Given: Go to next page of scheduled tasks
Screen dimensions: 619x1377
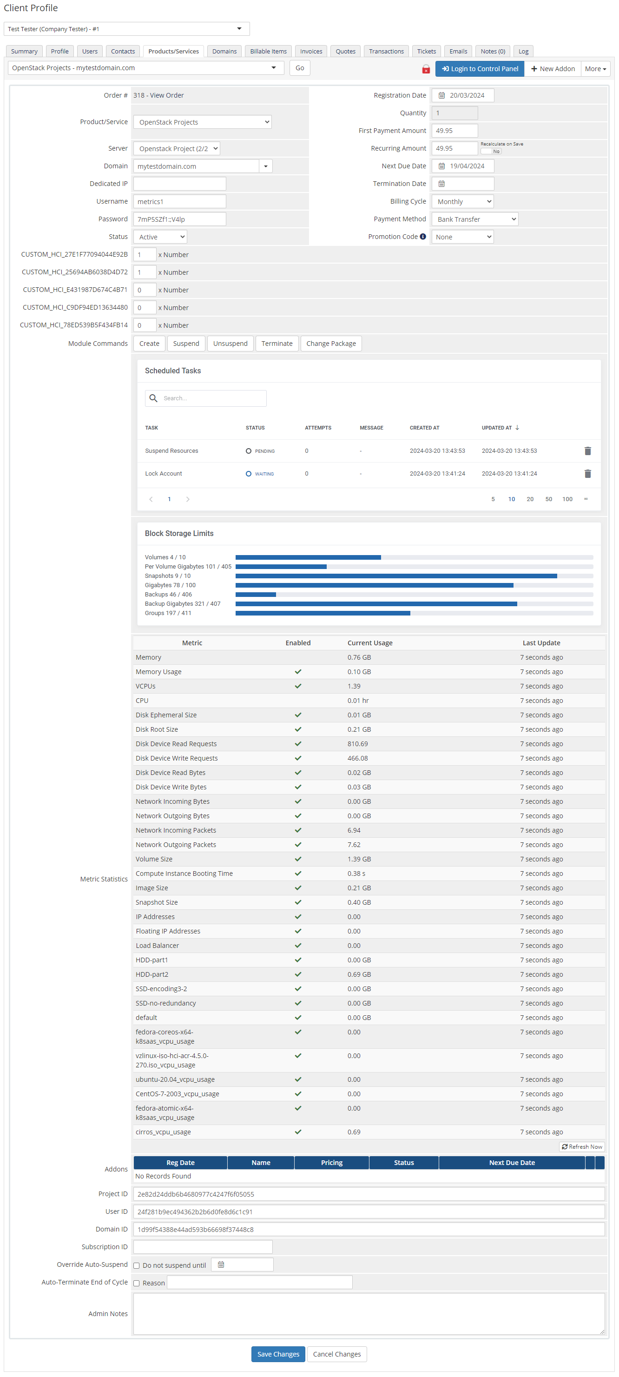Looking at the screenshot, I should click(x=187, y=499).
